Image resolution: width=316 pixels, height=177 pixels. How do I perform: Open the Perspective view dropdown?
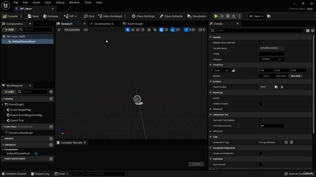click(72, 29)
